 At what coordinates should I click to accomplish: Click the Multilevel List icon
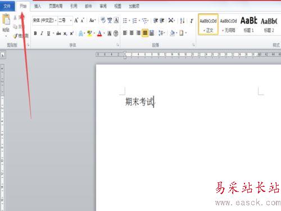[145, 20]
